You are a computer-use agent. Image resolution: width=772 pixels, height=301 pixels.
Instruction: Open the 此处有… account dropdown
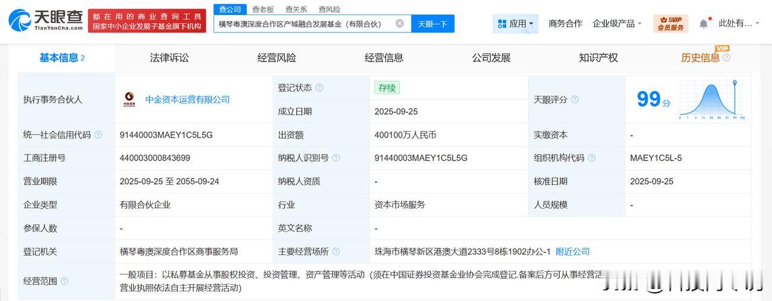(739, 24)
